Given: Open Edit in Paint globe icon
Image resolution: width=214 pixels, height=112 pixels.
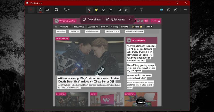Looking at the screenshot, I should pos(162,10).
